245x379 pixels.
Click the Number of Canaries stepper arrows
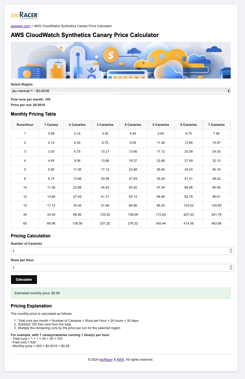pyautogui.click(x=231, y=251)
